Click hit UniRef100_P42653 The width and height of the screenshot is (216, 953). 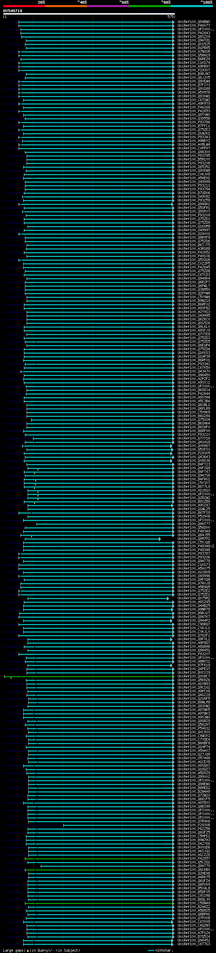pyautogui.click(x=193, y=111)
